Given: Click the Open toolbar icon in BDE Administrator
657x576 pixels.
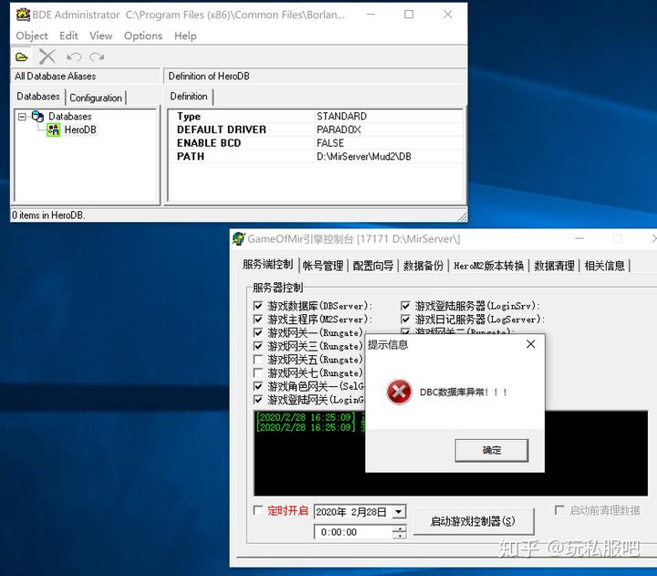Looking at the screenshot, I should point(22,57).
